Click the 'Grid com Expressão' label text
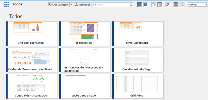Image resolution: width=208 pixels, height=100 pixels. click(31, 43)
